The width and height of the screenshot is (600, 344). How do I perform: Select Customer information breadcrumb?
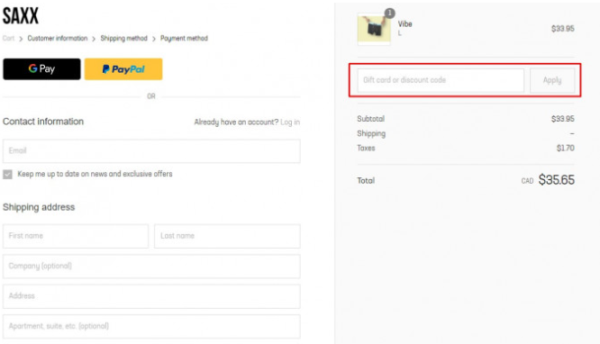point(58,38)
